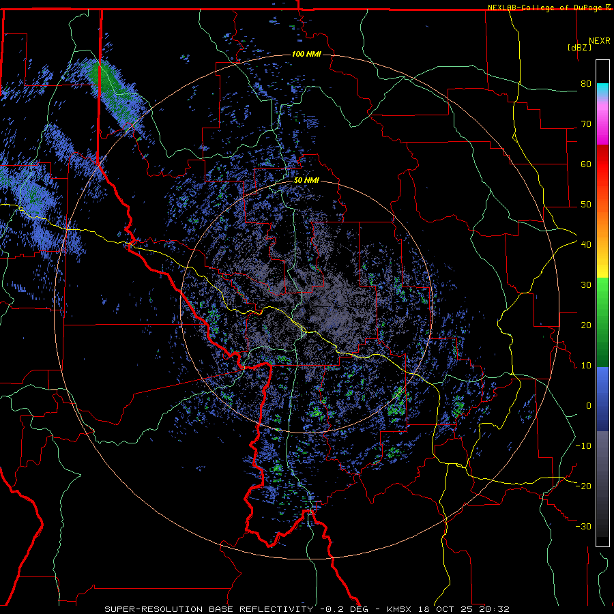Click the [dBZ] units label
The height and width of the screenshot is (614, 614).
tap(579, 47)
